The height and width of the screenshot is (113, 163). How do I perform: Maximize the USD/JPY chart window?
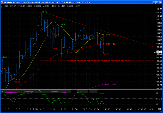(x=157, y=2)
